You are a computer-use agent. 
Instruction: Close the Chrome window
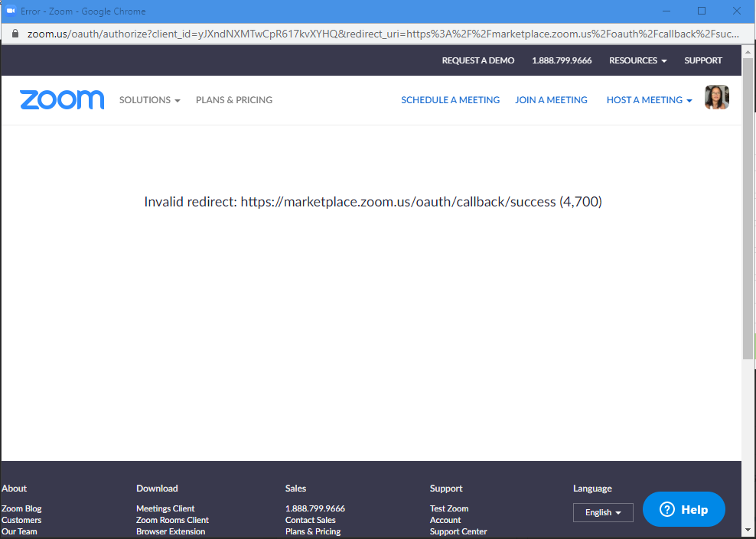[737, 11]
